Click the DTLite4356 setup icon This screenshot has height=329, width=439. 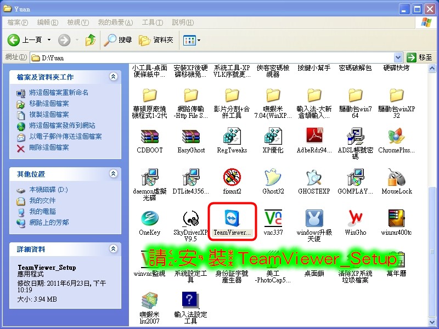pyautogui.click(x=190, y=177)
